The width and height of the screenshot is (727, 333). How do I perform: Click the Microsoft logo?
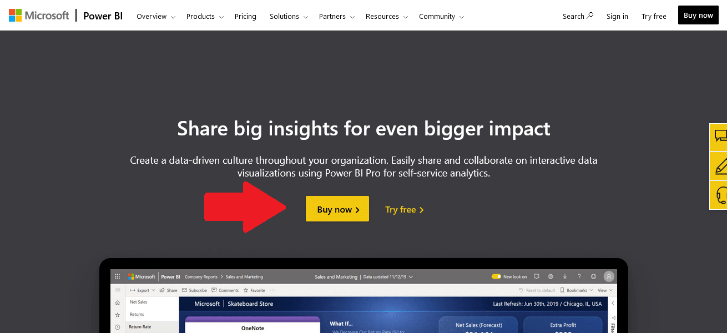pos(39,16)
